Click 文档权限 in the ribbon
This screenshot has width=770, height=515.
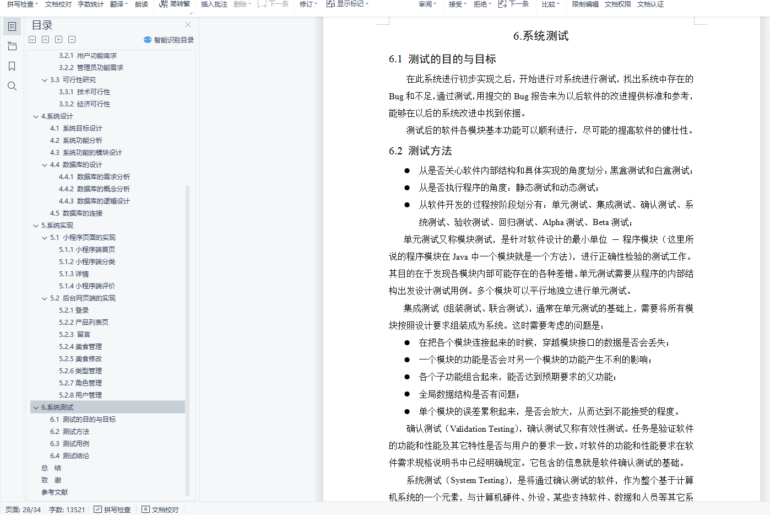point(618,4)
